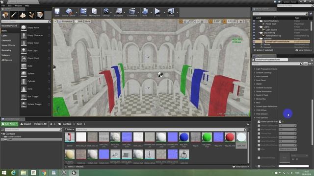Toggle the Enable Specular Trace override checkbox
The width and height of the screenshot is (314, 176).
pyautogui.click(x=259, y=122)
